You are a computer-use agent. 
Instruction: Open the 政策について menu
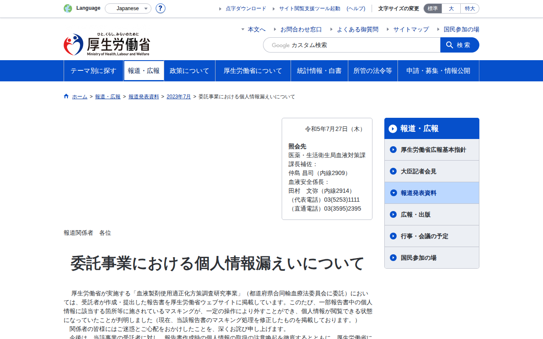pos(190,71)
